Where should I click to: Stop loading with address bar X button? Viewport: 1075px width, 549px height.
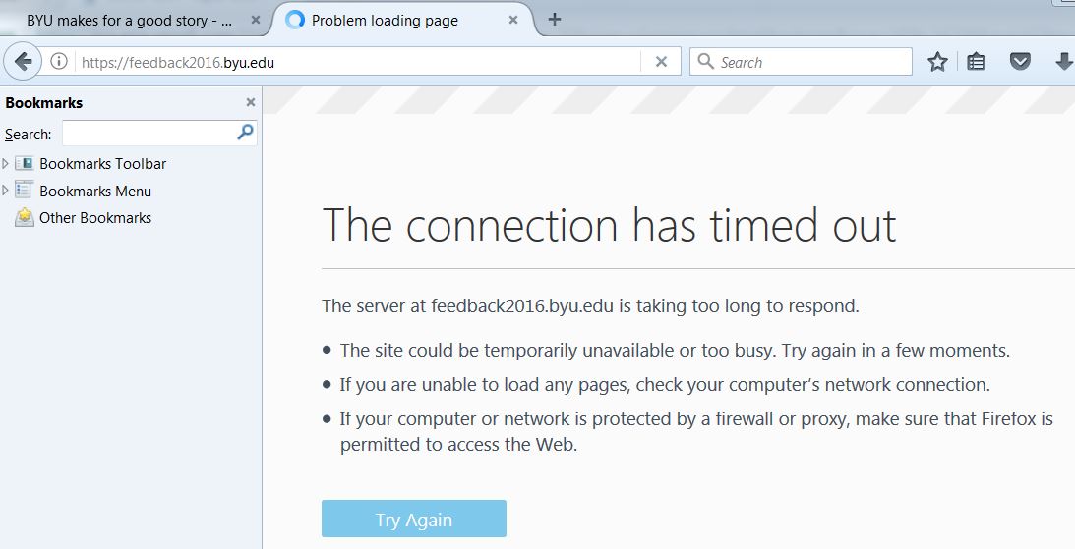tap(661, 62)
